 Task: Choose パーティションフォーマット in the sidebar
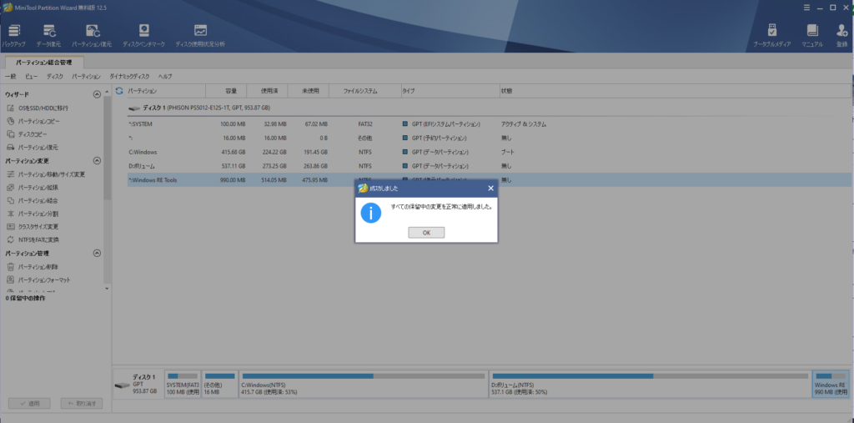click(x=38, y=280)
